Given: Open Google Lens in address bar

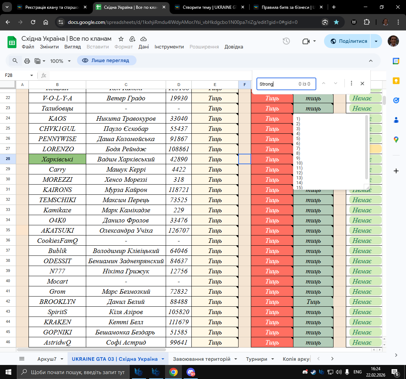Looking at the screenshot, I should tap(325, 22).
